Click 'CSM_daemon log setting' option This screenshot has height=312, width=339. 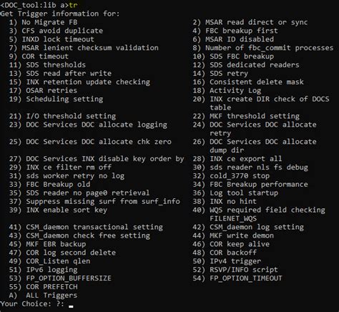tap(257, 228)
